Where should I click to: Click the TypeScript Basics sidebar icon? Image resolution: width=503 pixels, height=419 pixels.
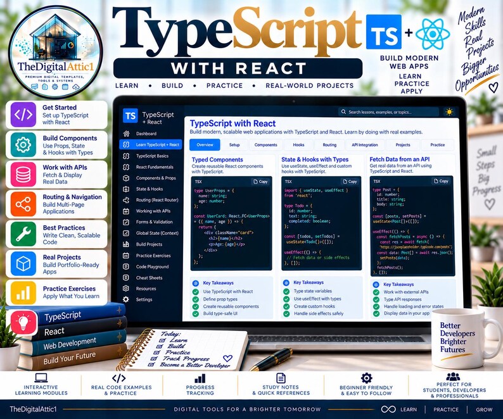(126, 156)
